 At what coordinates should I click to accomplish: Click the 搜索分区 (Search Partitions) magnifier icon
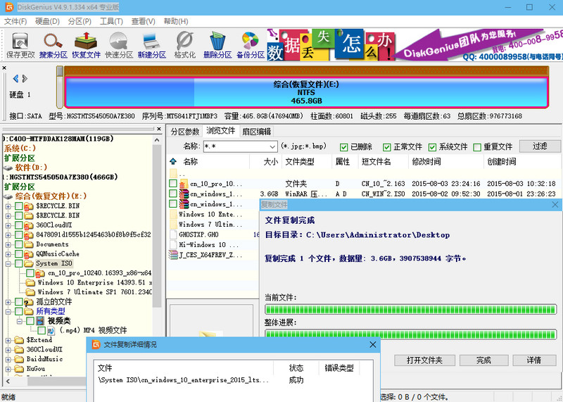pyautogui.click(x=53, y=44)
